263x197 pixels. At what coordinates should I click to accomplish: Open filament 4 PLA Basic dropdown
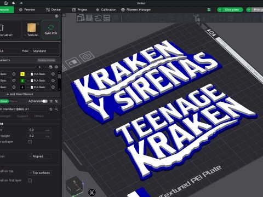click(x=38, y=80)
